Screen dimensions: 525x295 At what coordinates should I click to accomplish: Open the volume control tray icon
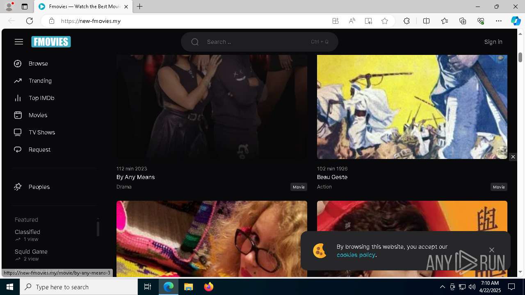(472, 287)
